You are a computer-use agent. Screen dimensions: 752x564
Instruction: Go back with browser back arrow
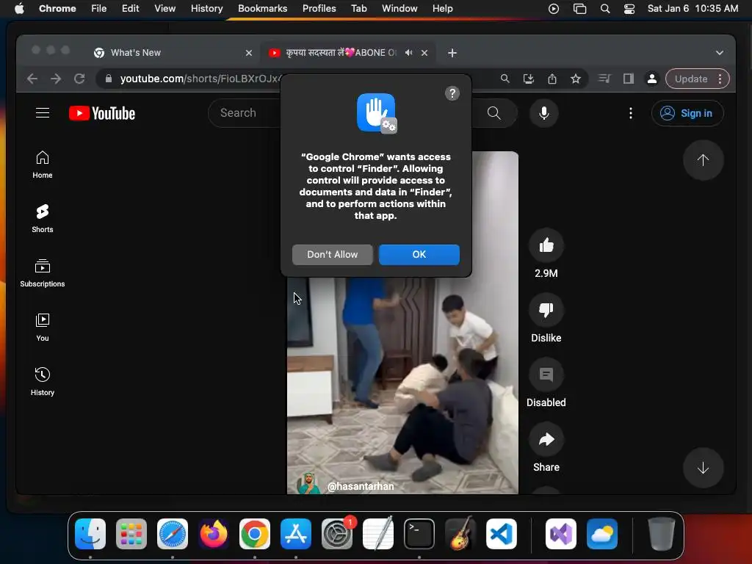click(x=32, y=79)
